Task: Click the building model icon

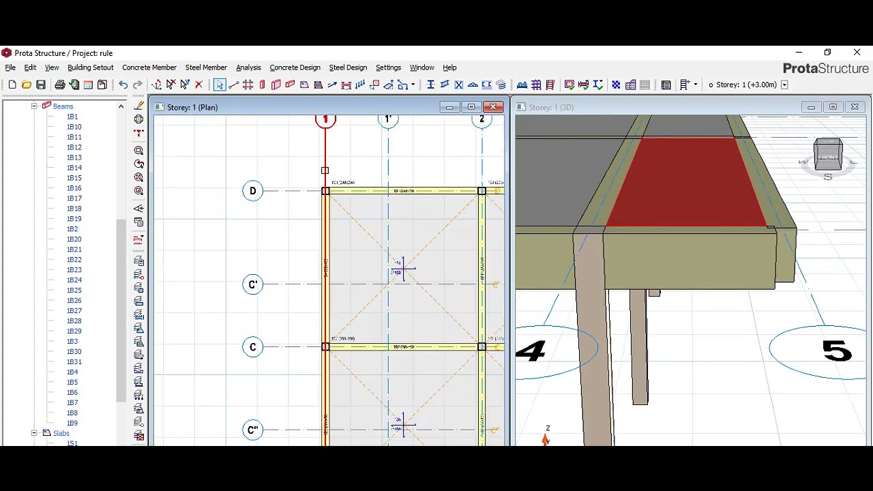Action: pos(631,85)
